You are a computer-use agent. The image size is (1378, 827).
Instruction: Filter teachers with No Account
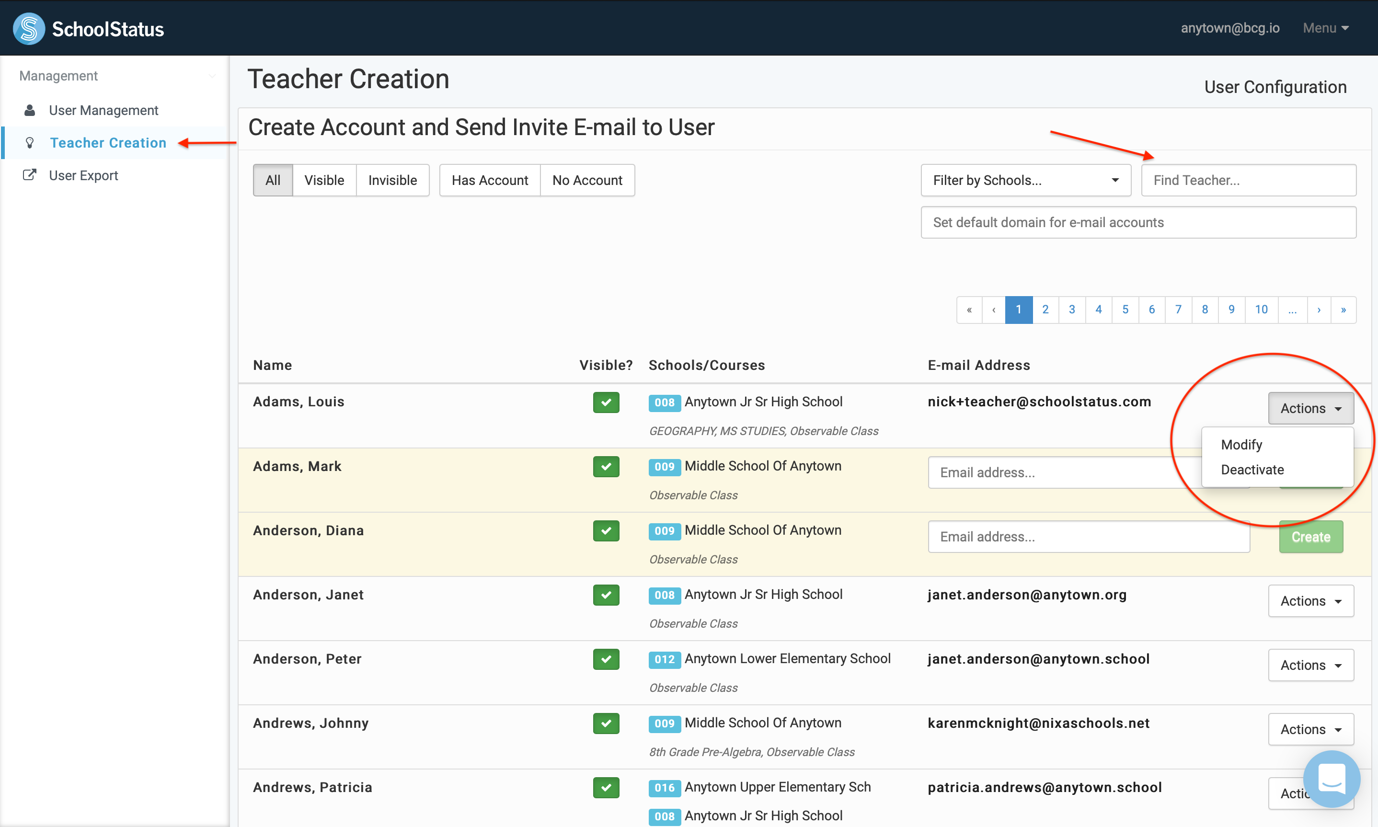pyautogui.click(x=587, y=180)
